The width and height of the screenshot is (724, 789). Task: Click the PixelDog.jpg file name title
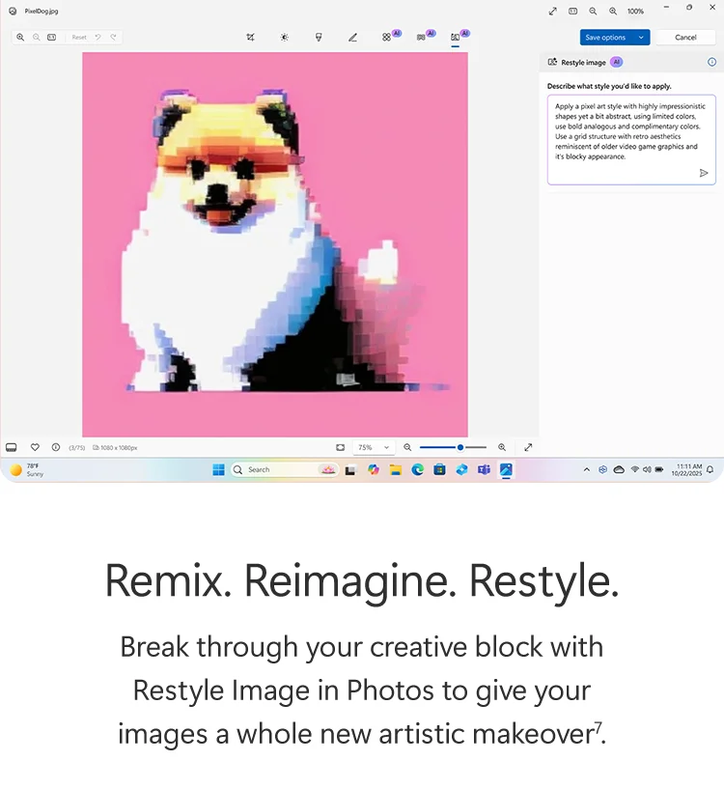[42, 11]
